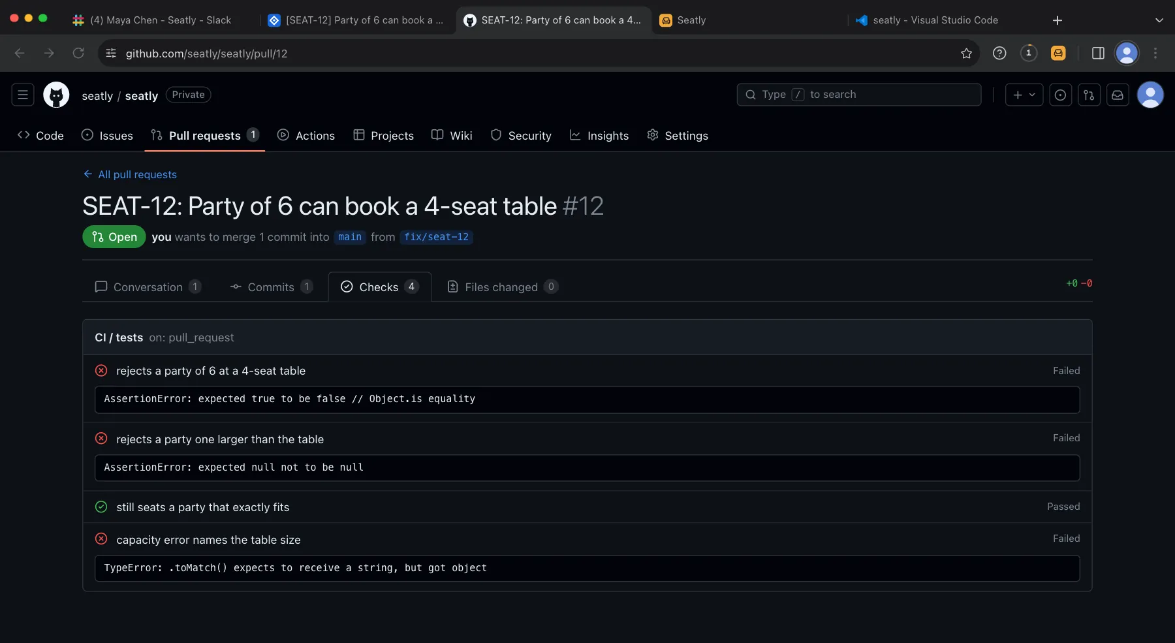This screenshot has width=1175, height=643.
Task: Switch to the Conversation tab
Action: [x=148, y=287]
